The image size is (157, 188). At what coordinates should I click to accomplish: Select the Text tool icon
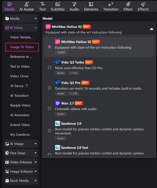click(43, 4)
